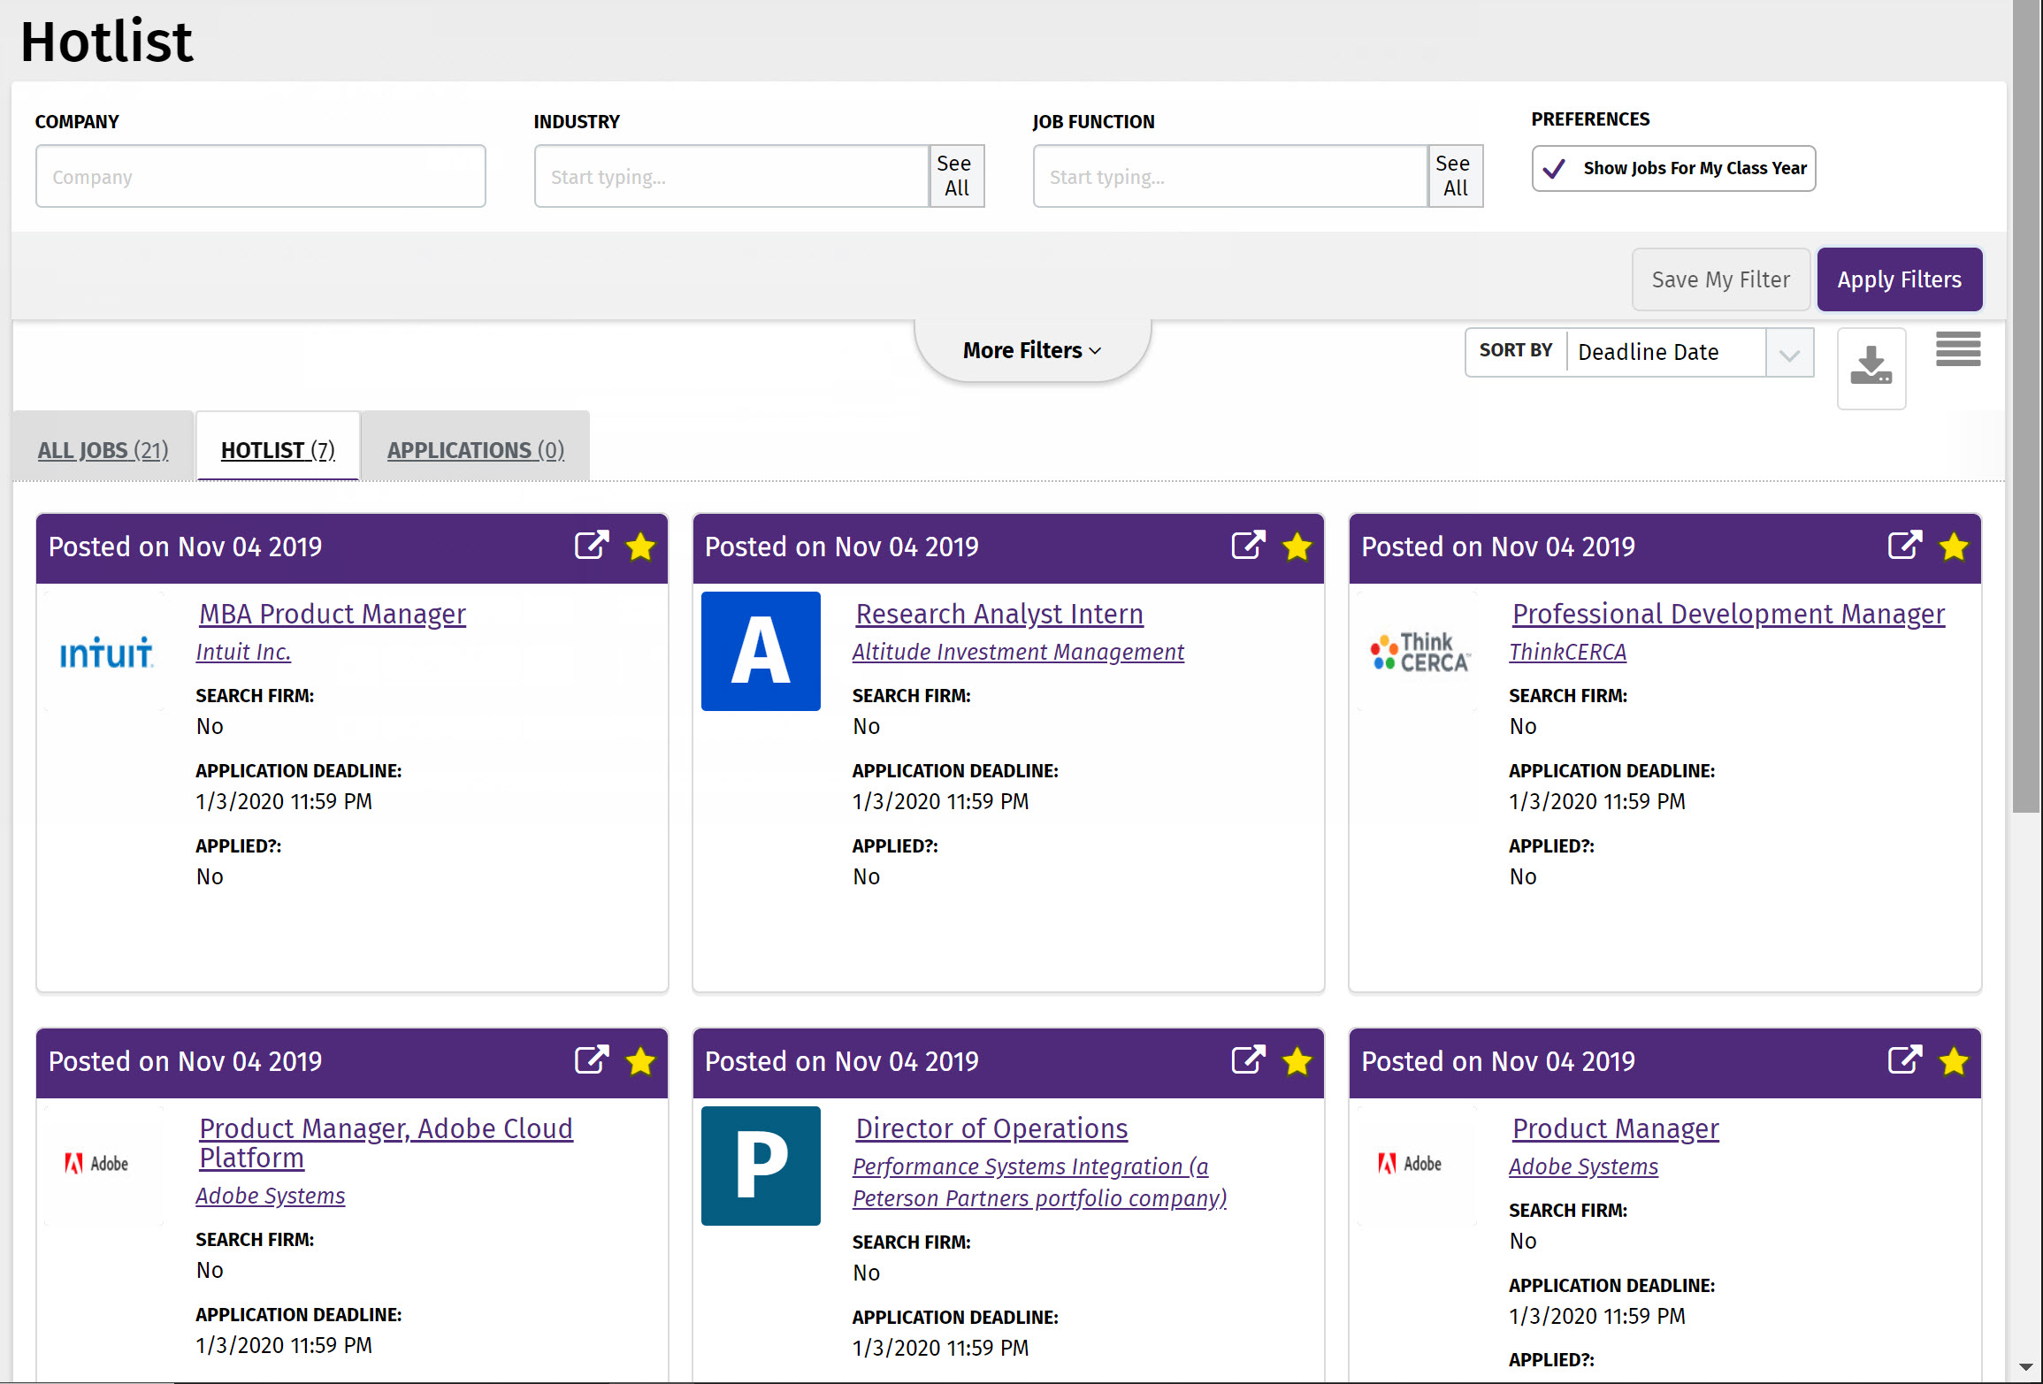
Task: Click the ThinkCERCA logo
Action: (x=1419, y=653)
